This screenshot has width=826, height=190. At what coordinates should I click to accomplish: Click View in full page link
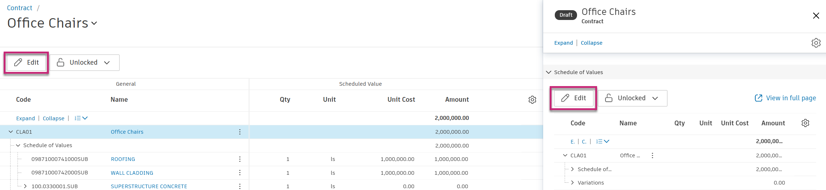(785, 98)
